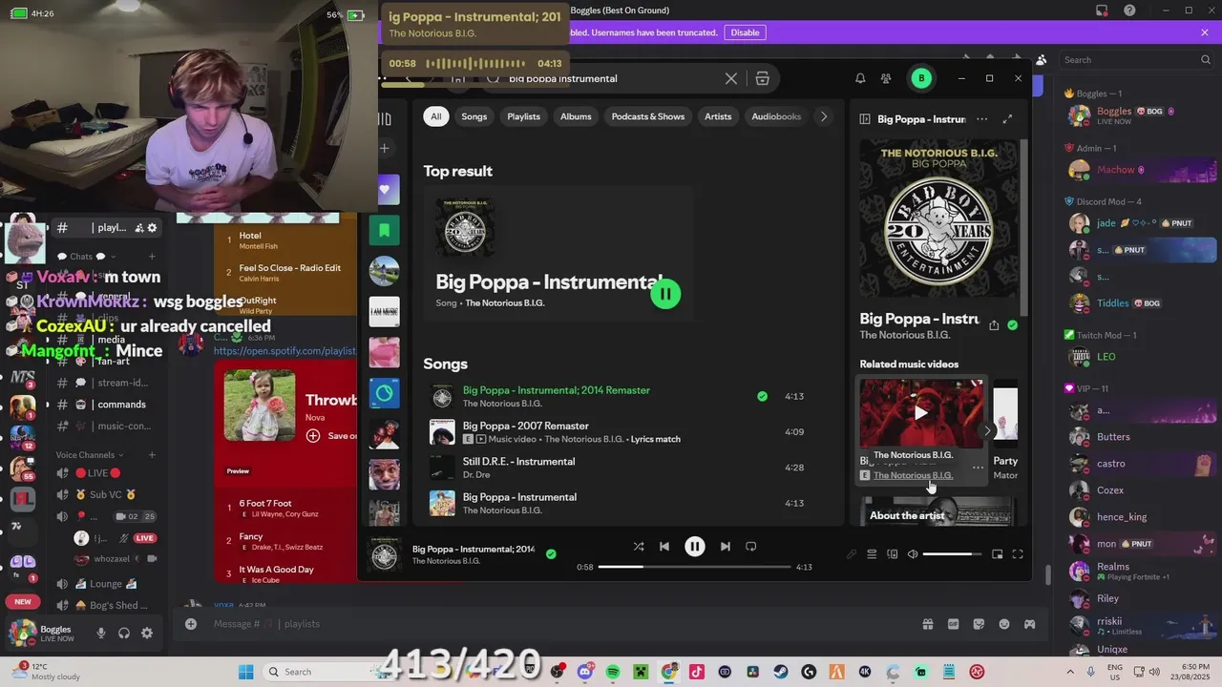Open gift icon in Discord message bar

click(927, 624)
